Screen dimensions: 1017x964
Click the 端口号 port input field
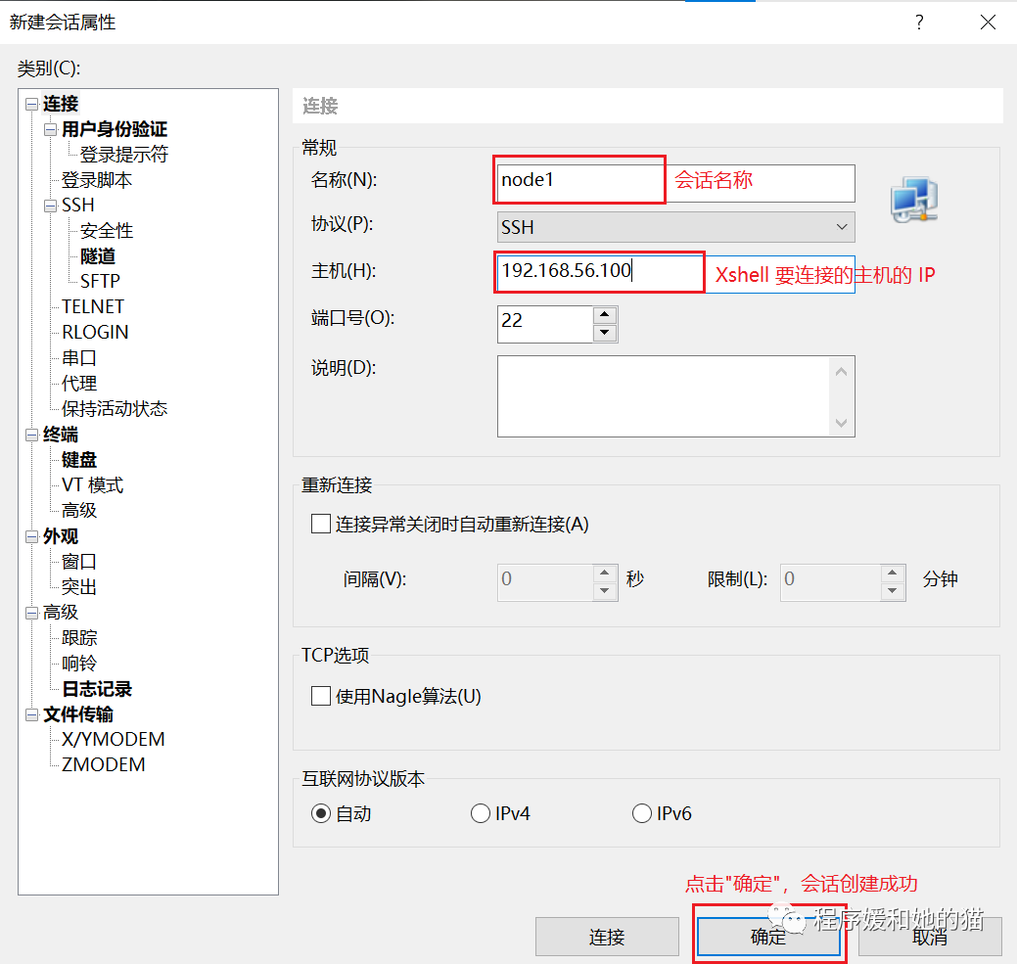[x=545, y=324]
